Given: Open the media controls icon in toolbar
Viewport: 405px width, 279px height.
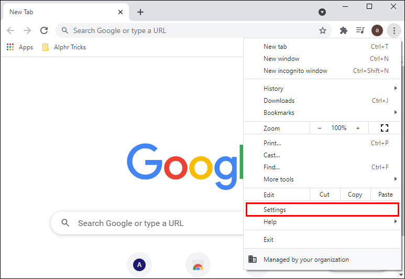Looking at the screenshot, I should click(x=360, y=30).
